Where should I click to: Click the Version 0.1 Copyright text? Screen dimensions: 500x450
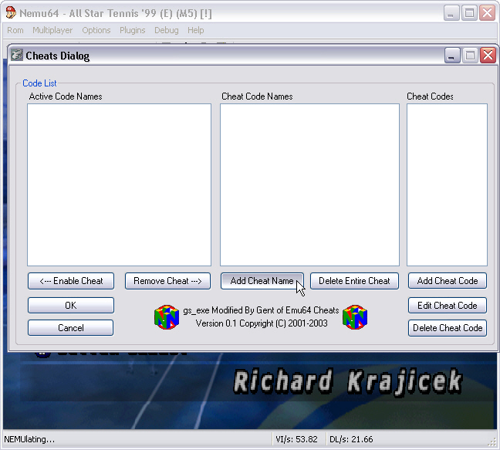pyautogui.click(x=262, y=323)
